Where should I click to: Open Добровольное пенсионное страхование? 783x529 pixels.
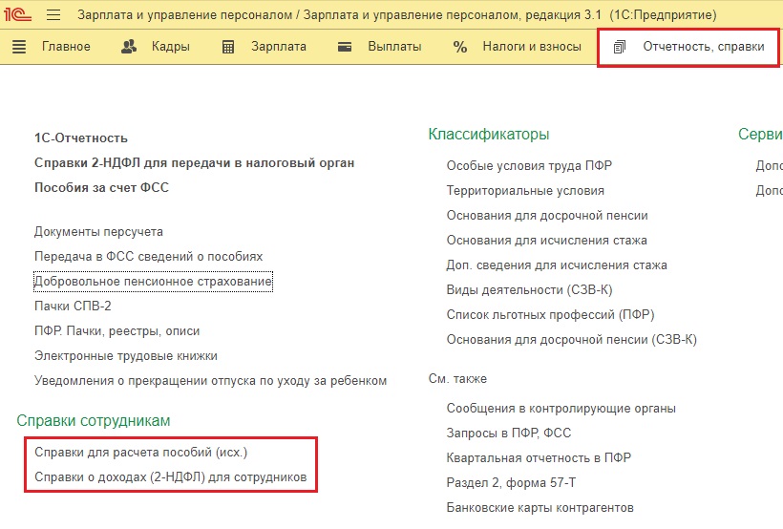(x=153, y=282)
